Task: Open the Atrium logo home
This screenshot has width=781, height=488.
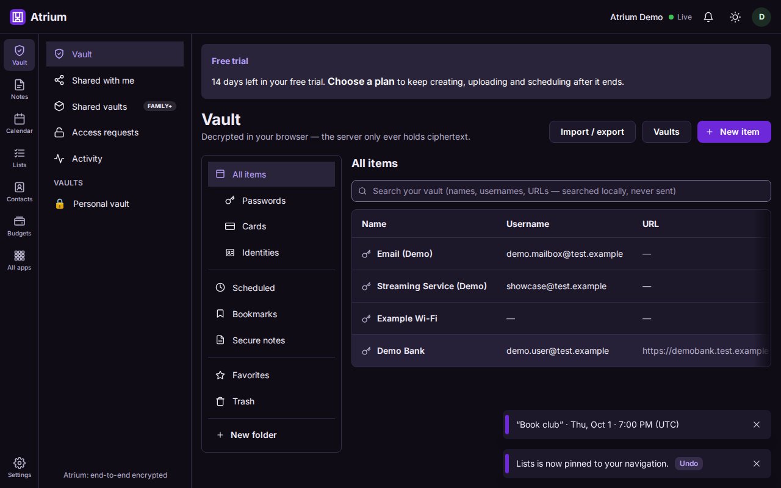Action: pyautogui.click(x=38, y=17)
